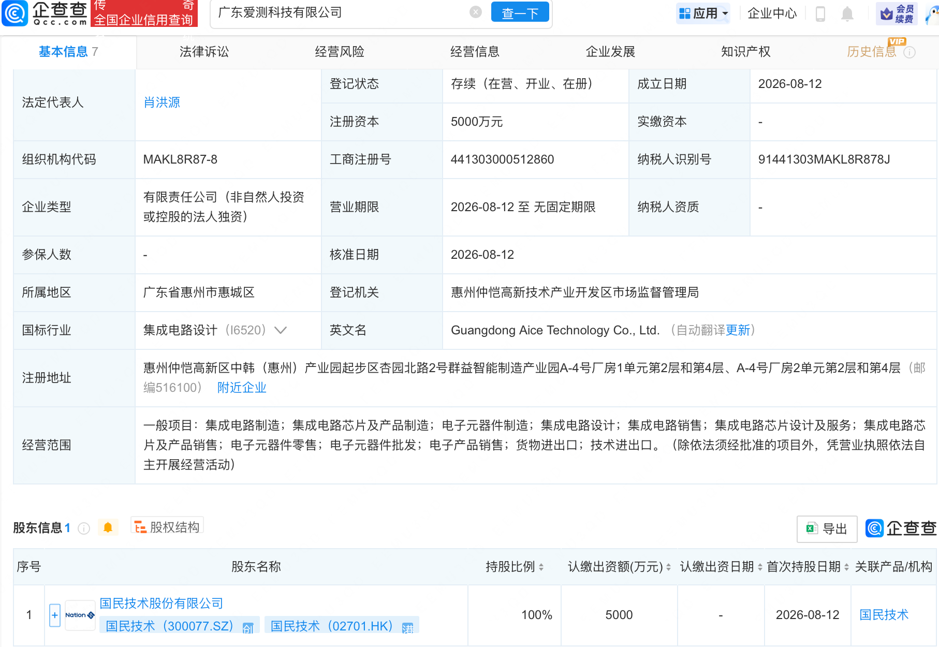Sort shareholders by 持股比例
The width and height of the screenshot is (939, 647).
click(541, 567)
